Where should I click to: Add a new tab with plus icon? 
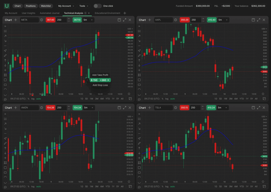125,13
